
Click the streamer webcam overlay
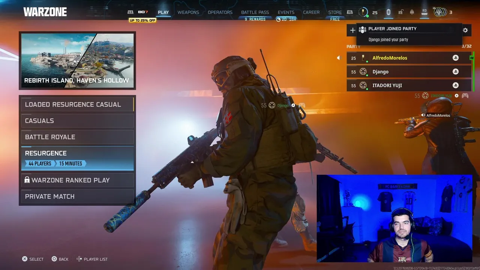[x=394, y=218]
